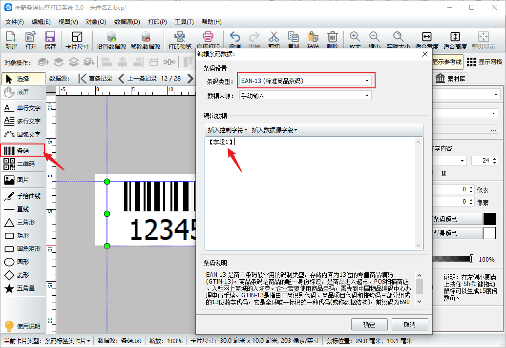506x348 pixels.
Task: Toggle 显示网格 show grid
Action: [485, 62]
